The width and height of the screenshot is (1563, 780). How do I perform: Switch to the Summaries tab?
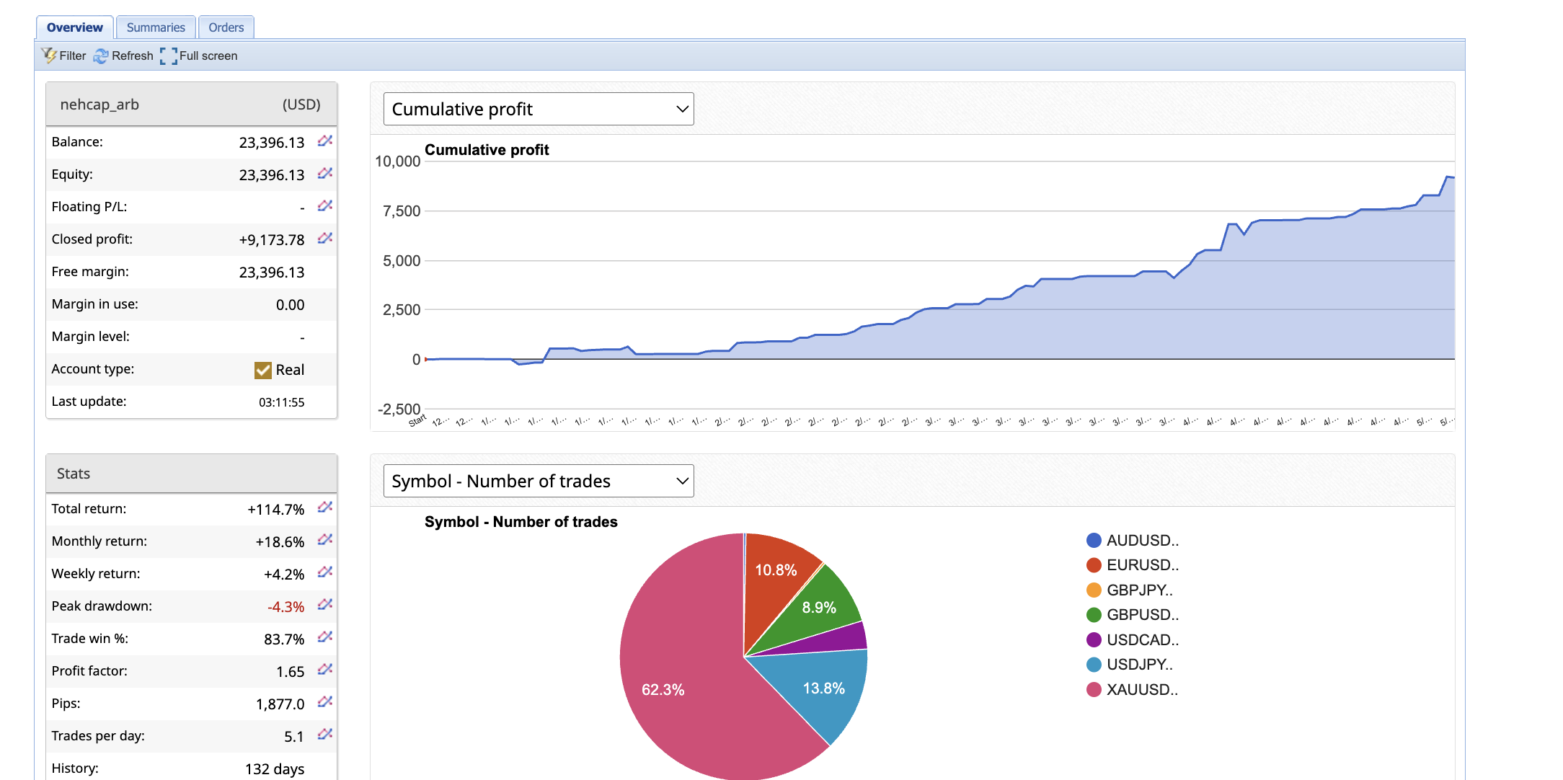(x=156, y=27)
